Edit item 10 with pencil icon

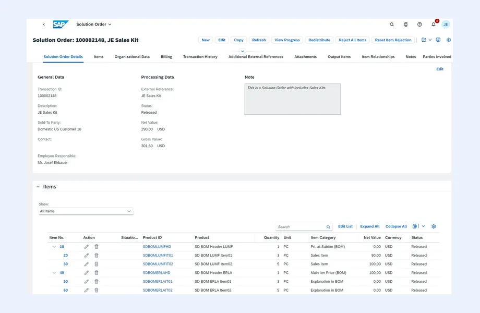pos(86,247)
